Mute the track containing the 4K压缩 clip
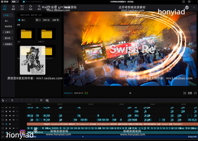Screen dimensions: 198x141 pos(14,120)
